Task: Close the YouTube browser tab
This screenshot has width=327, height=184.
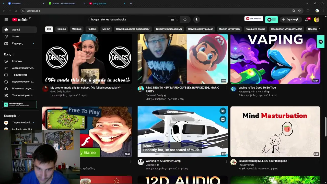Action: click(125, 3)
